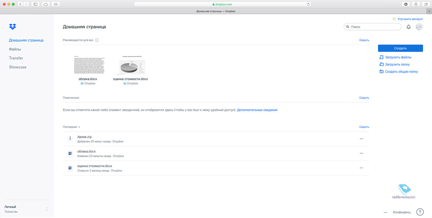432x218 pixels.
Task: Open notifications bell icon
Action: click(x=409, y=27)
